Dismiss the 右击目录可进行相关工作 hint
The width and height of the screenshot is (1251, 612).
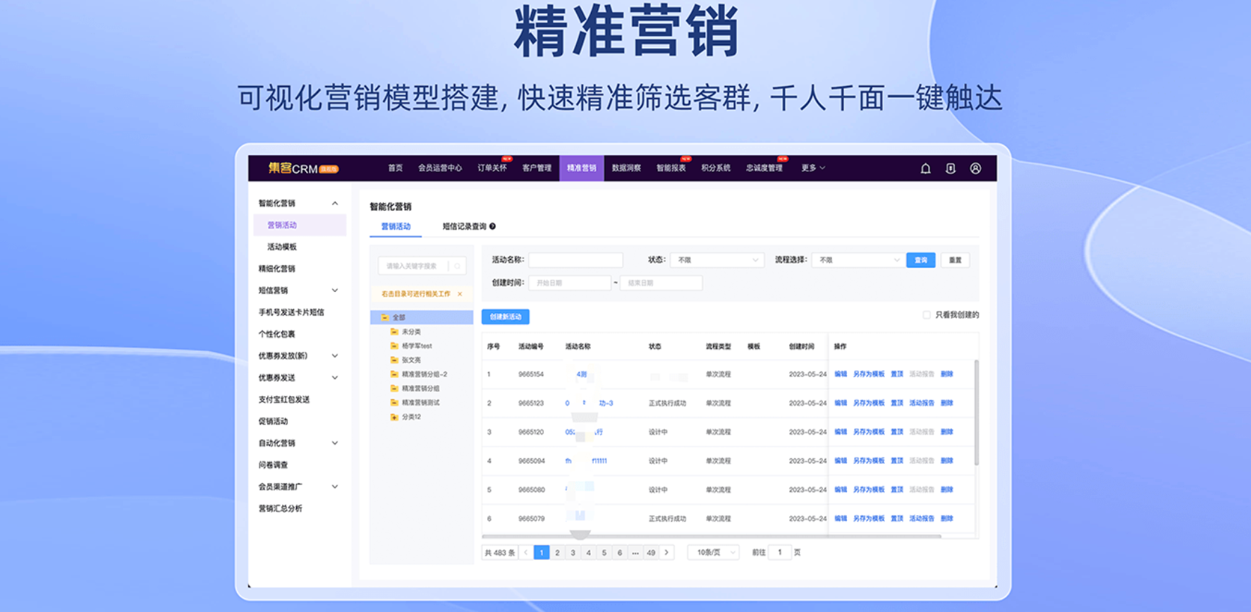pos(460,294)
